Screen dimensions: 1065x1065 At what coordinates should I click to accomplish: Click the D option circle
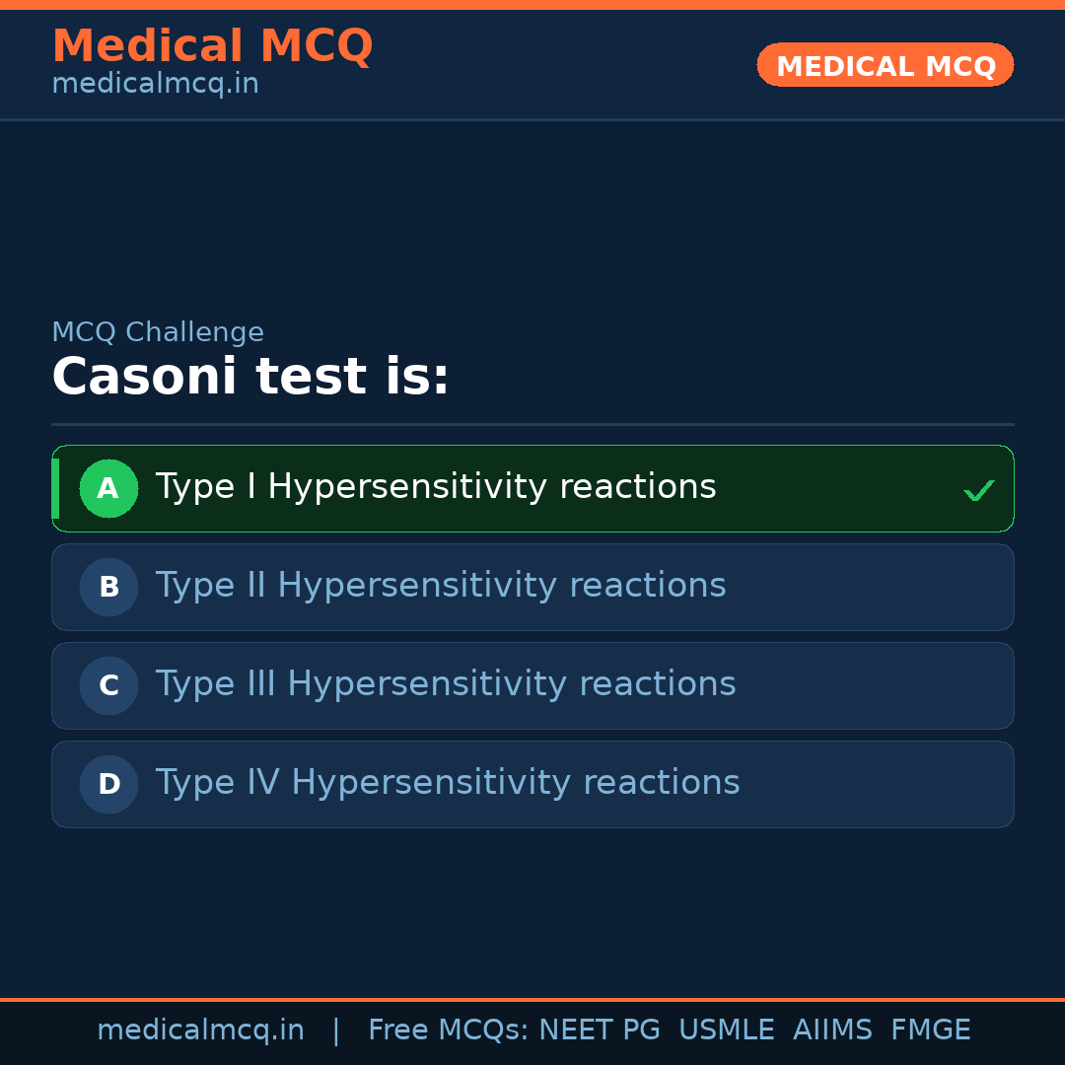(108, 784)
